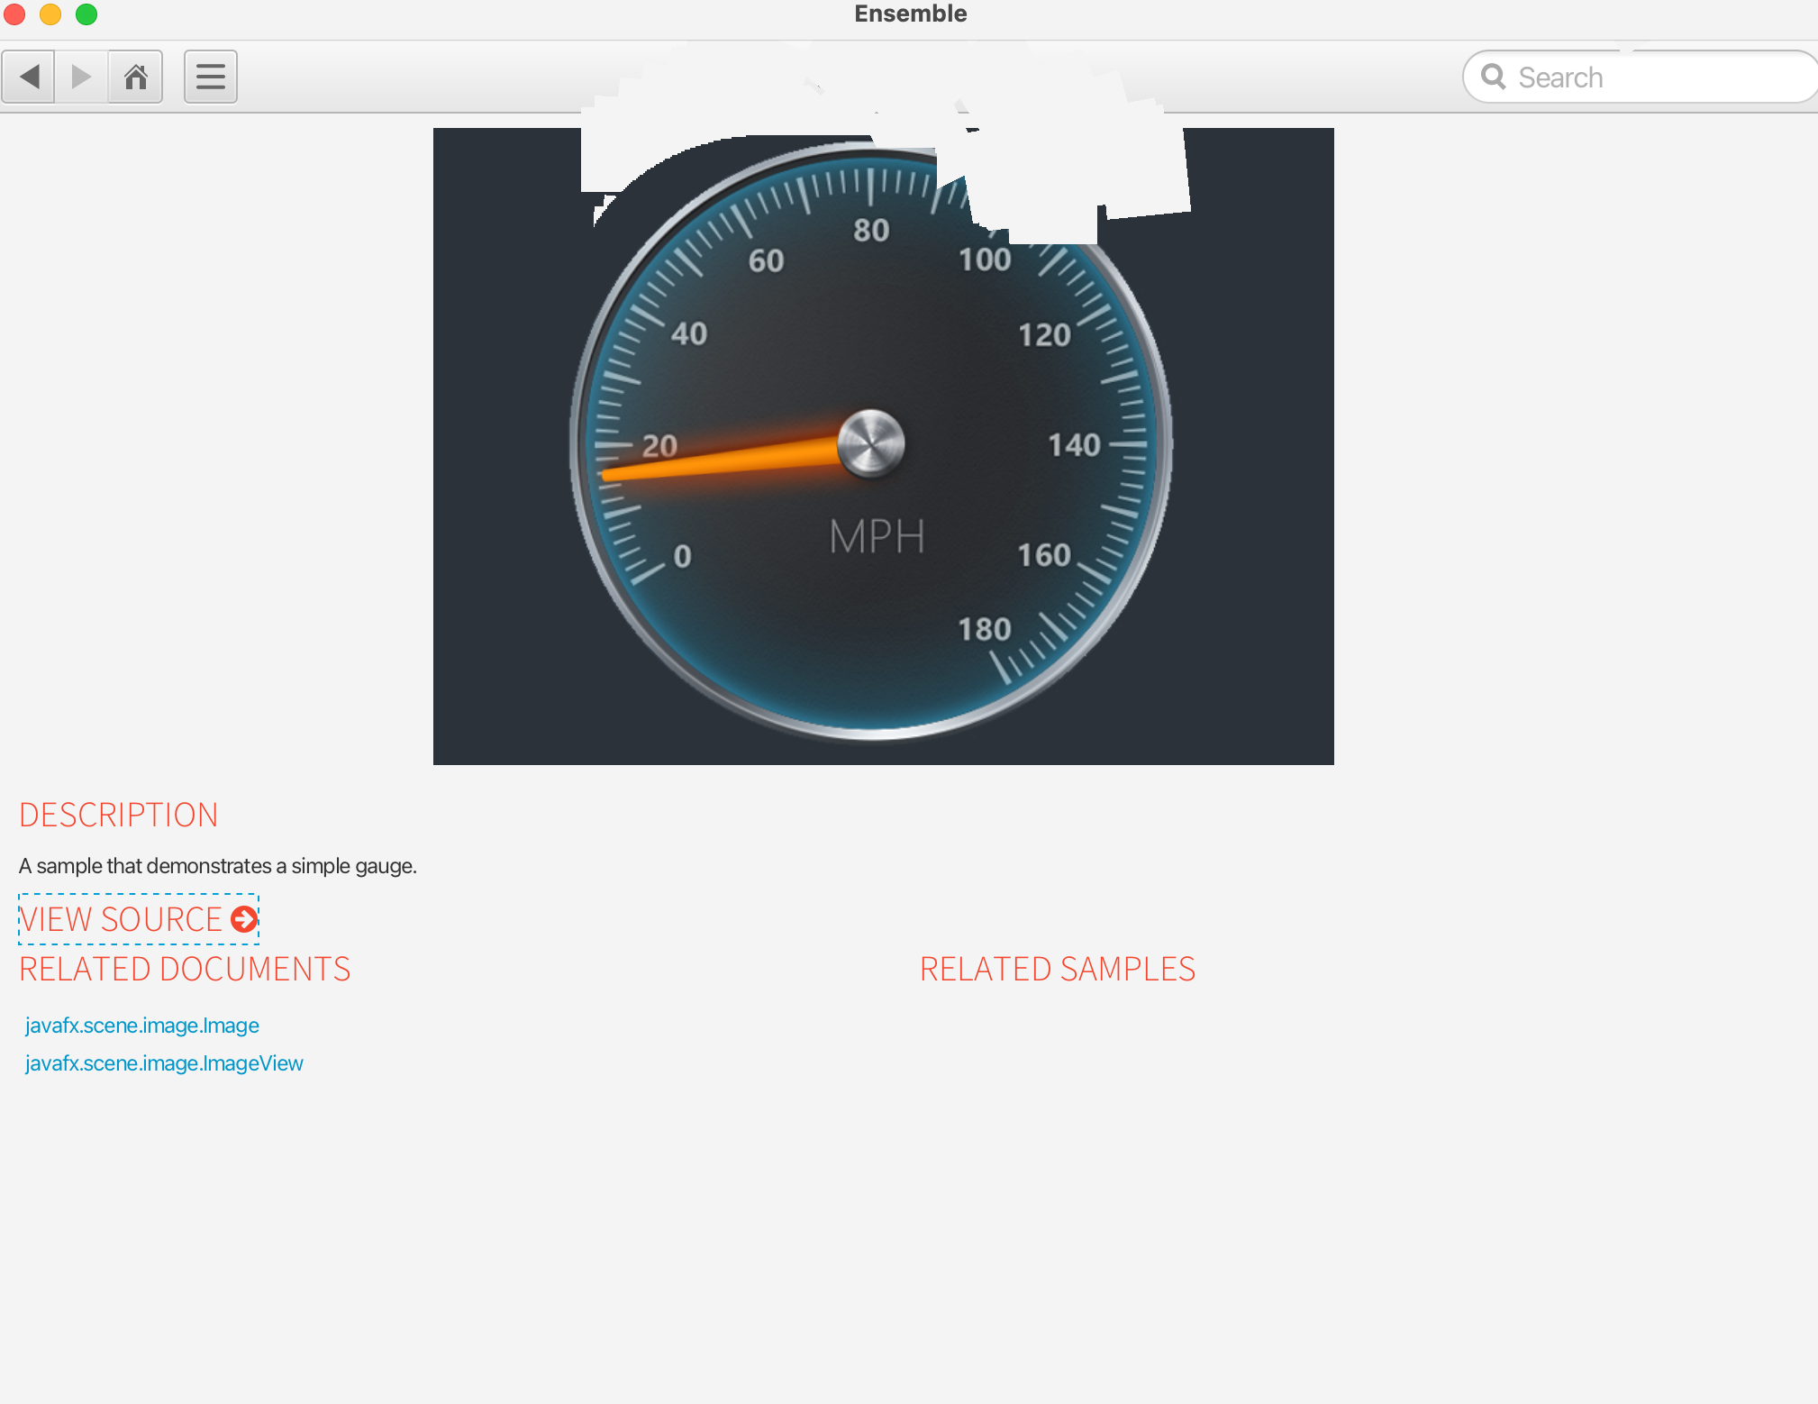
Task: Open the VIEW SOURCE link
Action: click(x=121, y=919)
